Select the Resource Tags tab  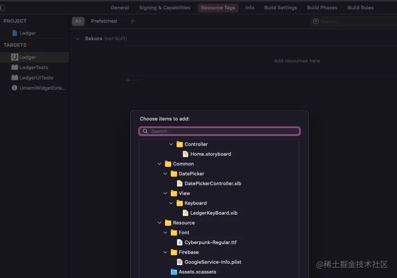point(218,8)
